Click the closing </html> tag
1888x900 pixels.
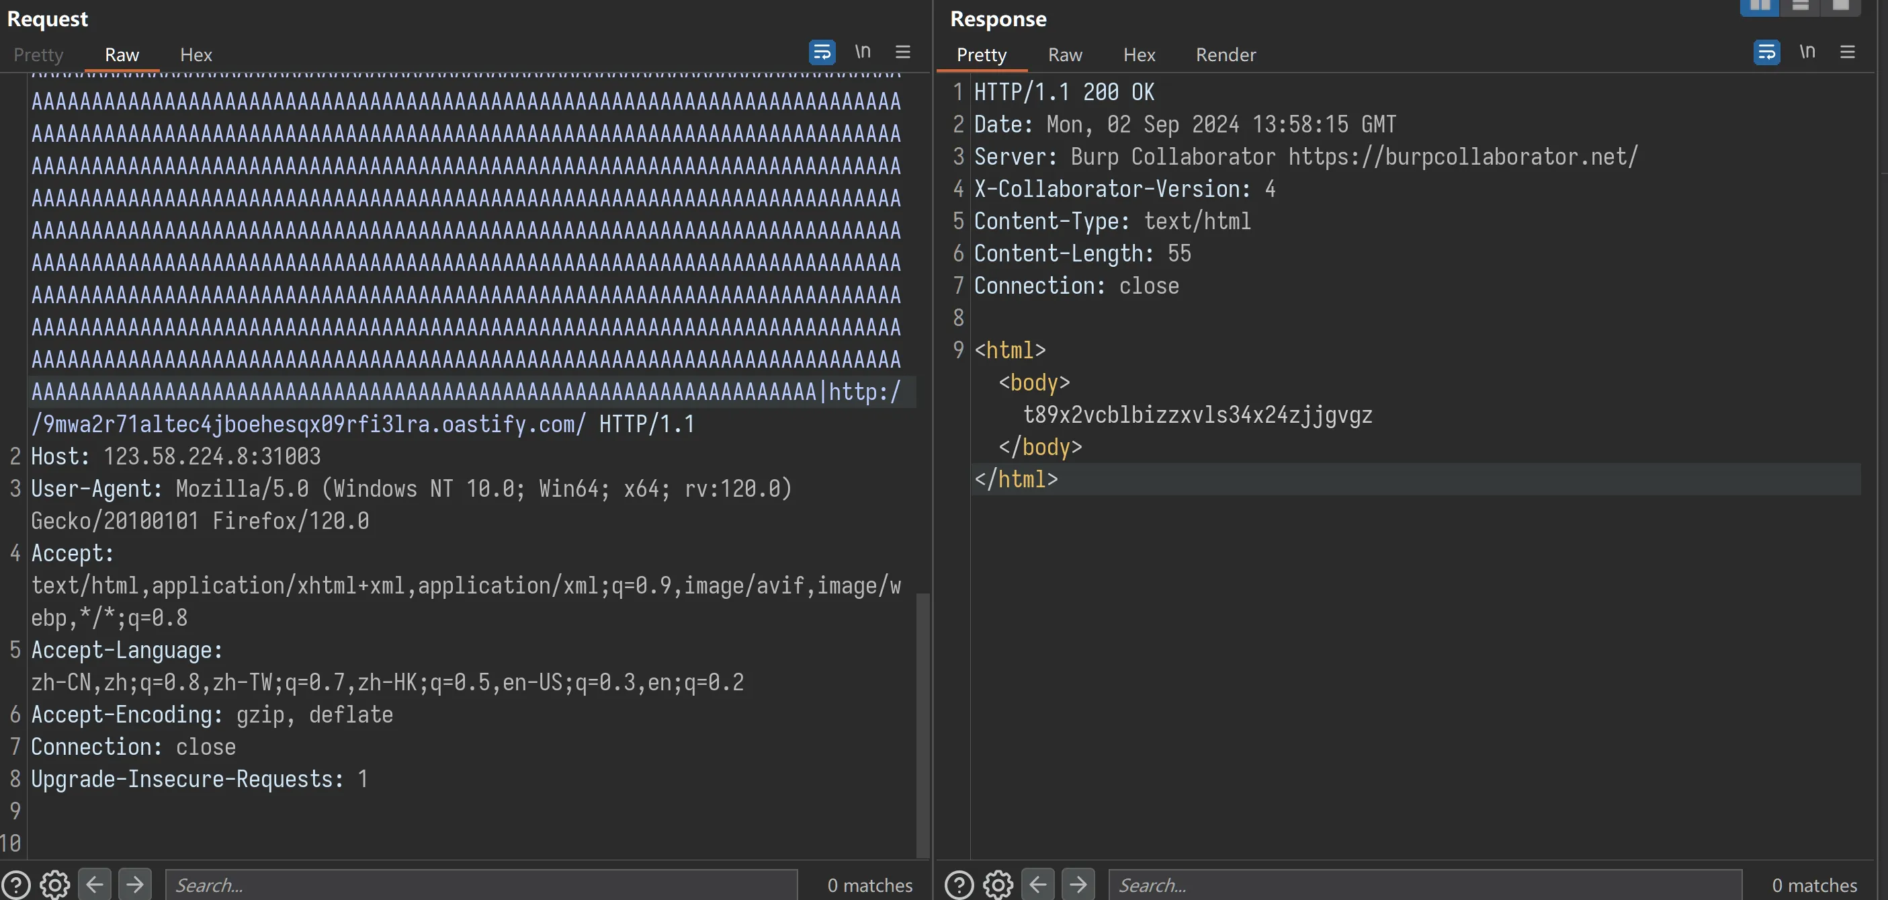tap(1016, 479)
